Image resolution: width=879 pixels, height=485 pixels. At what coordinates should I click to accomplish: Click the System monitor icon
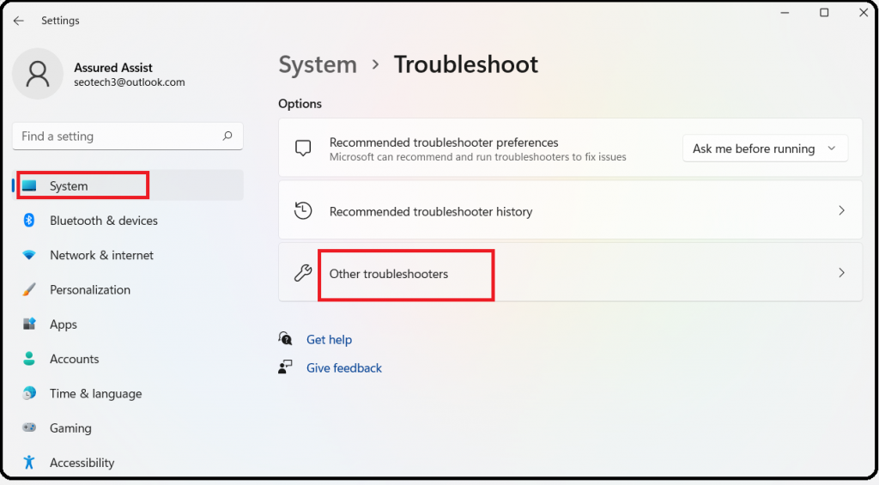pos(29,185)
